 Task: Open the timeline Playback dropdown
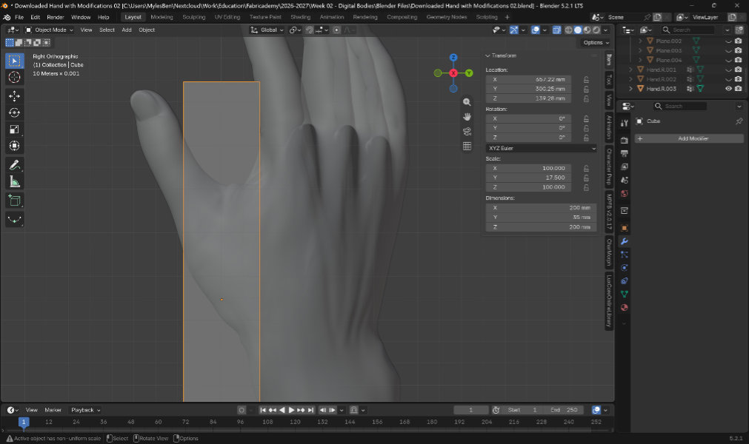85,410
